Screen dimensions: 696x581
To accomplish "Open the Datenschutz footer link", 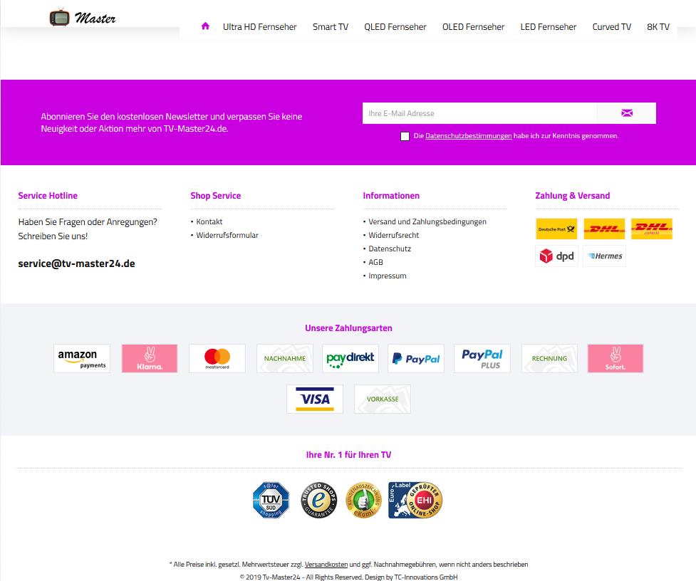I will (x=390, y=248).
